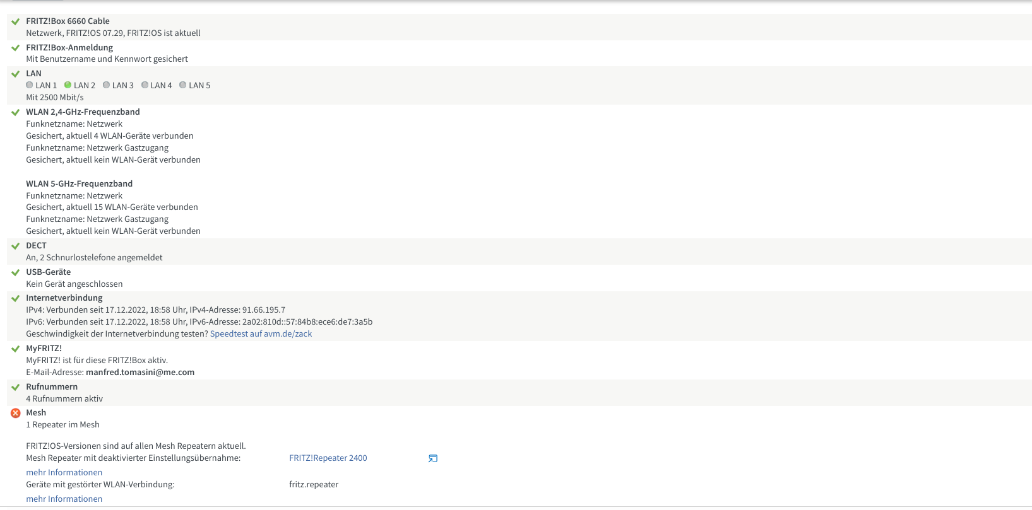The height and width of the screenshot is (510, 1032).
Task: Click the IPv4 connection line with 91.66.195.7
Action: pos(155,310)
